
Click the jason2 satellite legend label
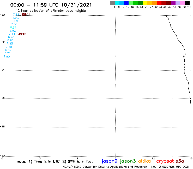(x=110, y=161)
